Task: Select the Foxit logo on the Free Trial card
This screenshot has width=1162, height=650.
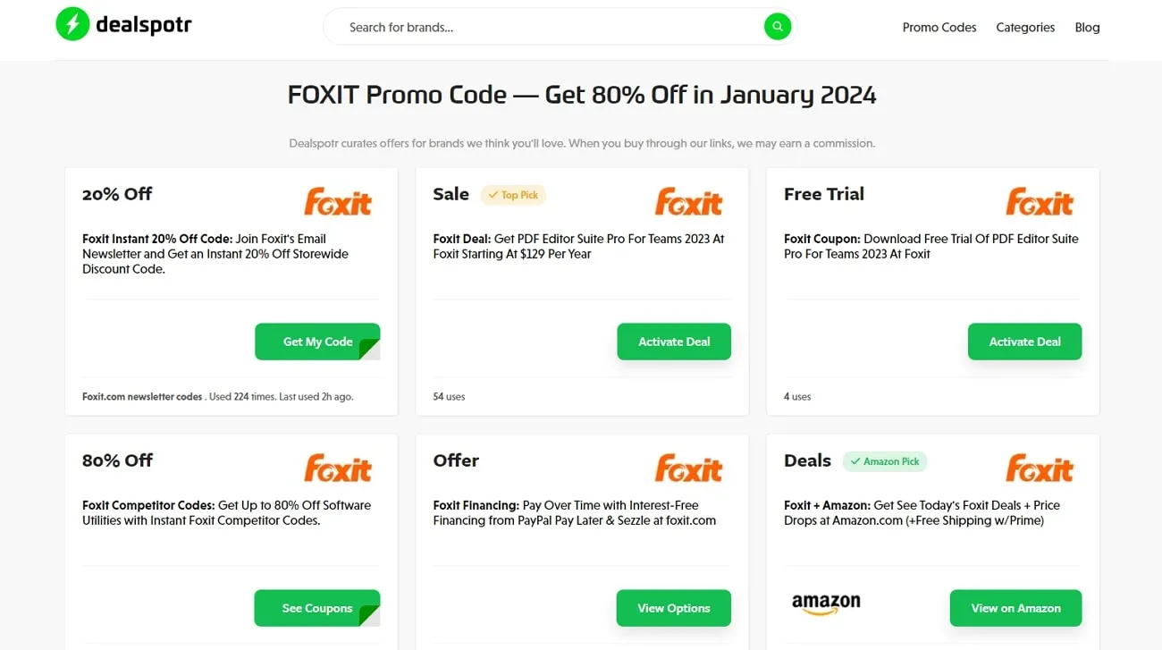Action: tap(1040, 201)
